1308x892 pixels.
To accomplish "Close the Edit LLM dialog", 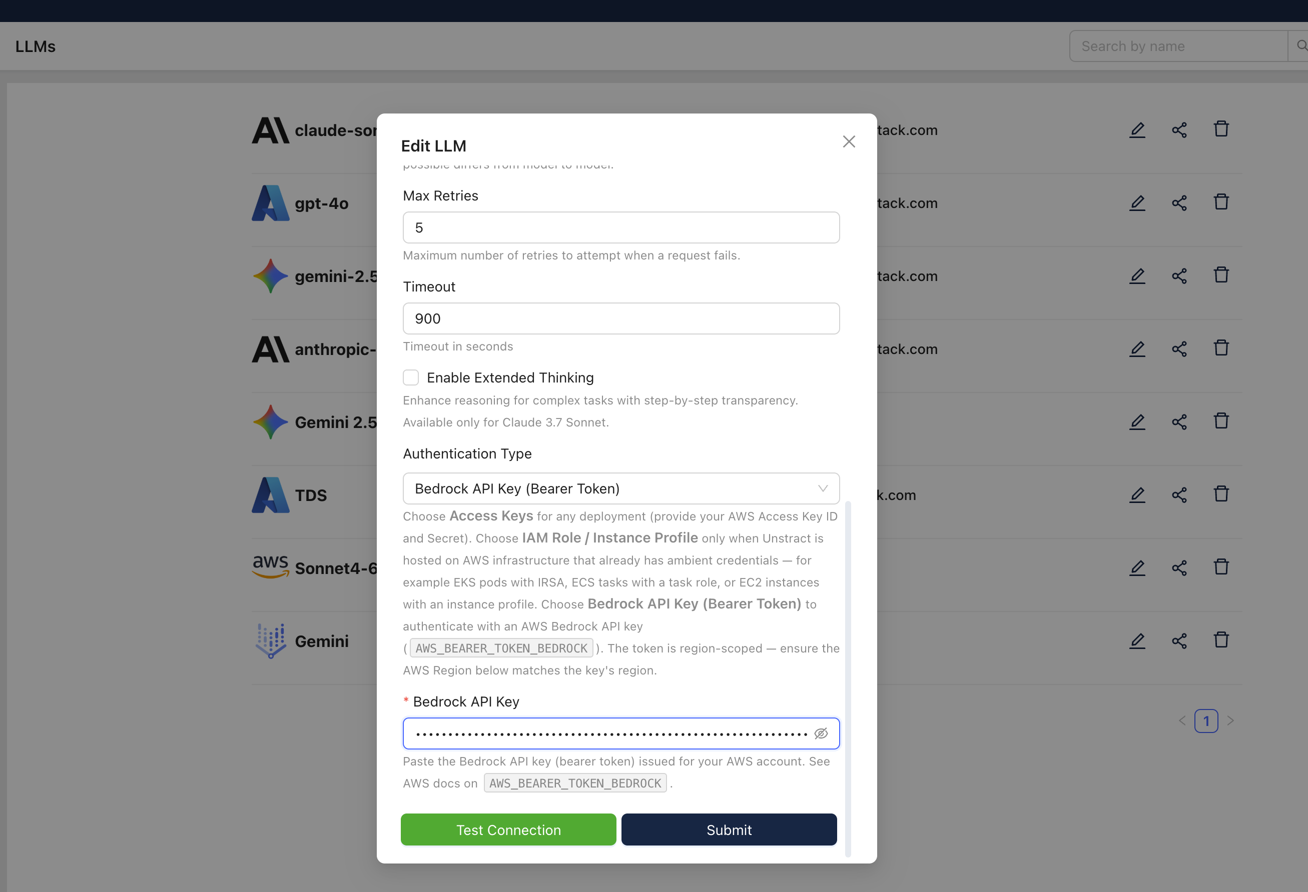I will point(849,141).
